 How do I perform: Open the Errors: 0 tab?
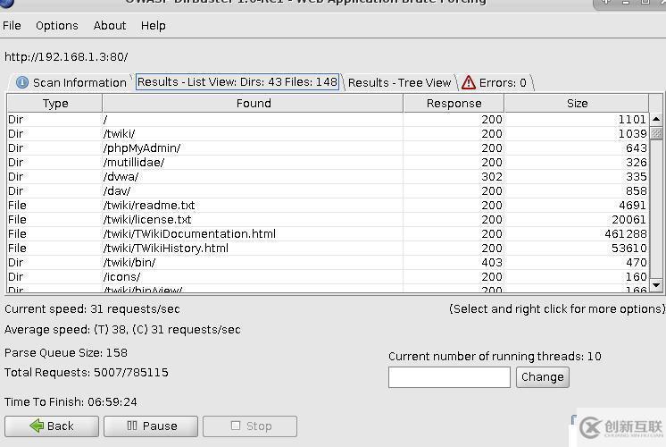pyautogui.click(x=495, y=82)
